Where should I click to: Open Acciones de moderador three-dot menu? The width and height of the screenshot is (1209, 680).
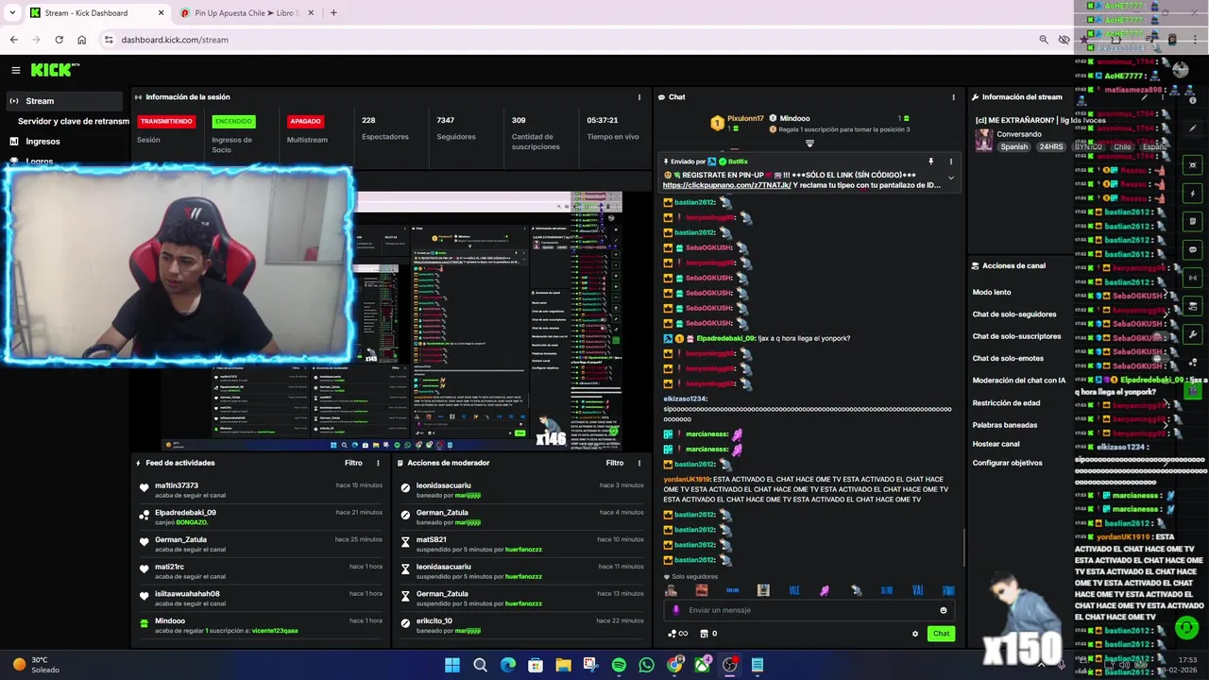coord(639,463)
